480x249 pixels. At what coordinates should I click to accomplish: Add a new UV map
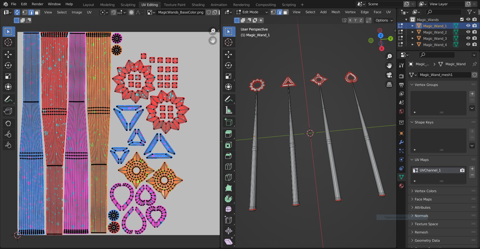tap(472, 169)
